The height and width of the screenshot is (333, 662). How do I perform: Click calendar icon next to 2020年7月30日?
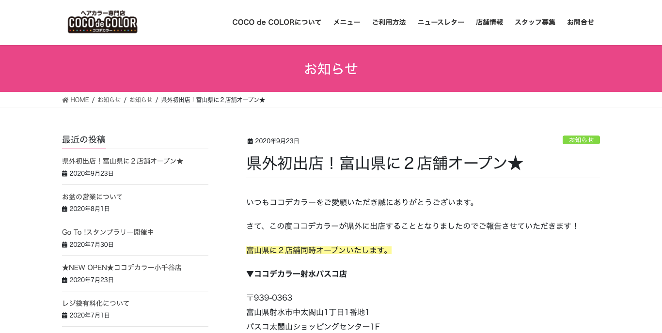click(64, 245)
